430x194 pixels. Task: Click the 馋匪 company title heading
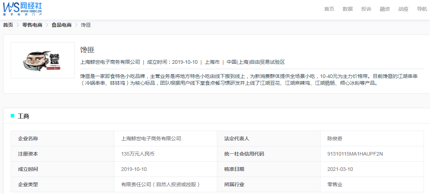[87, 50]
